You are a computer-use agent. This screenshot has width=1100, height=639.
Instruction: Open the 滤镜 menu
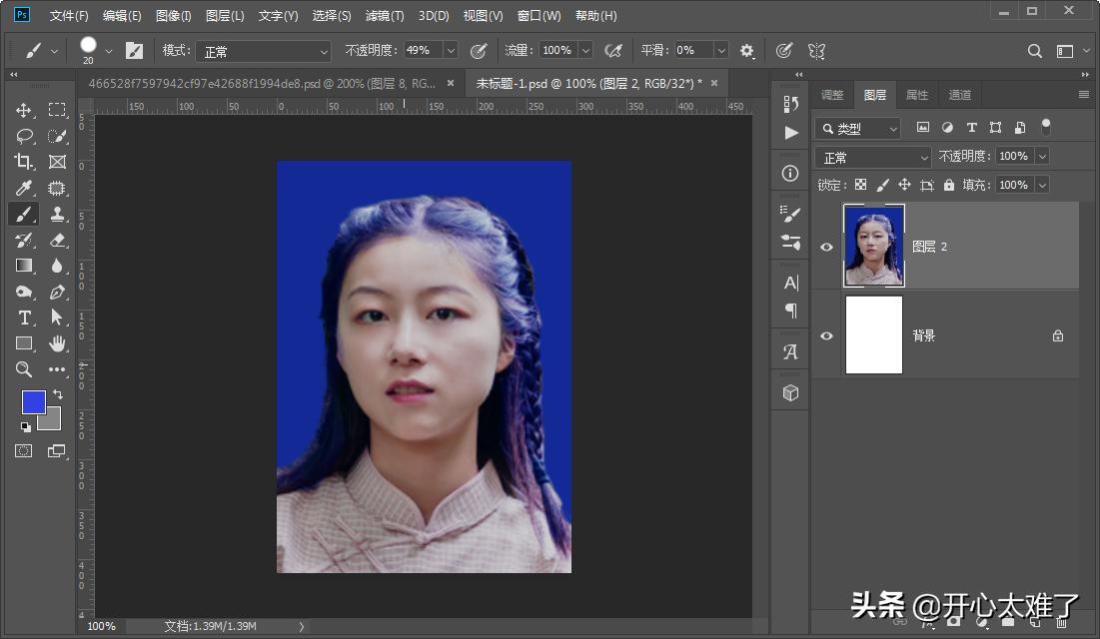[385, 15]
